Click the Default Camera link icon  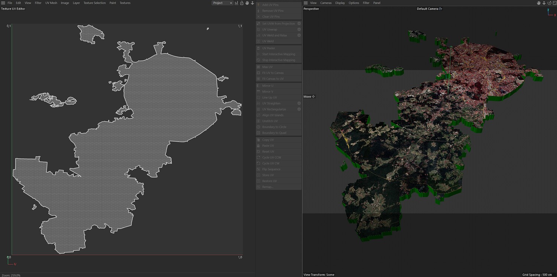[x=440, y=9]
